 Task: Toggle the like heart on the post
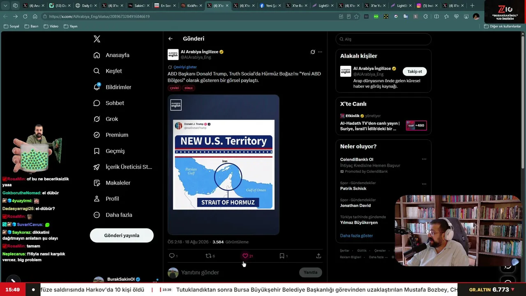click(245, 256)
